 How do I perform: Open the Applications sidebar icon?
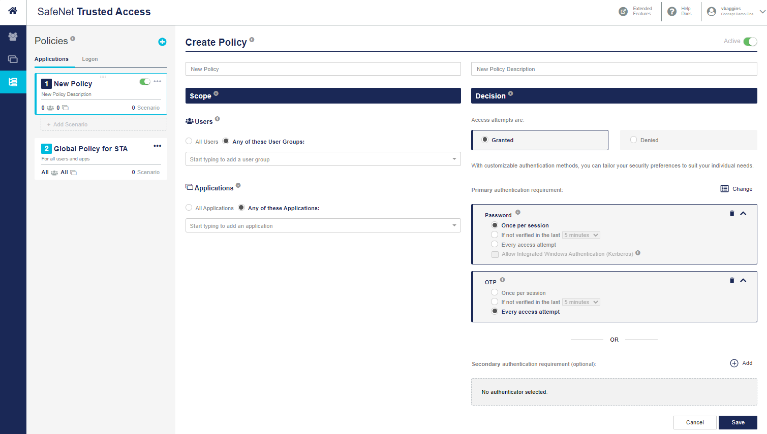[x=13, y=59]
